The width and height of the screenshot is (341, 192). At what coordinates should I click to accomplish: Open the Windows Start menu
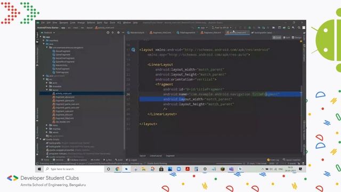point(39,169)
